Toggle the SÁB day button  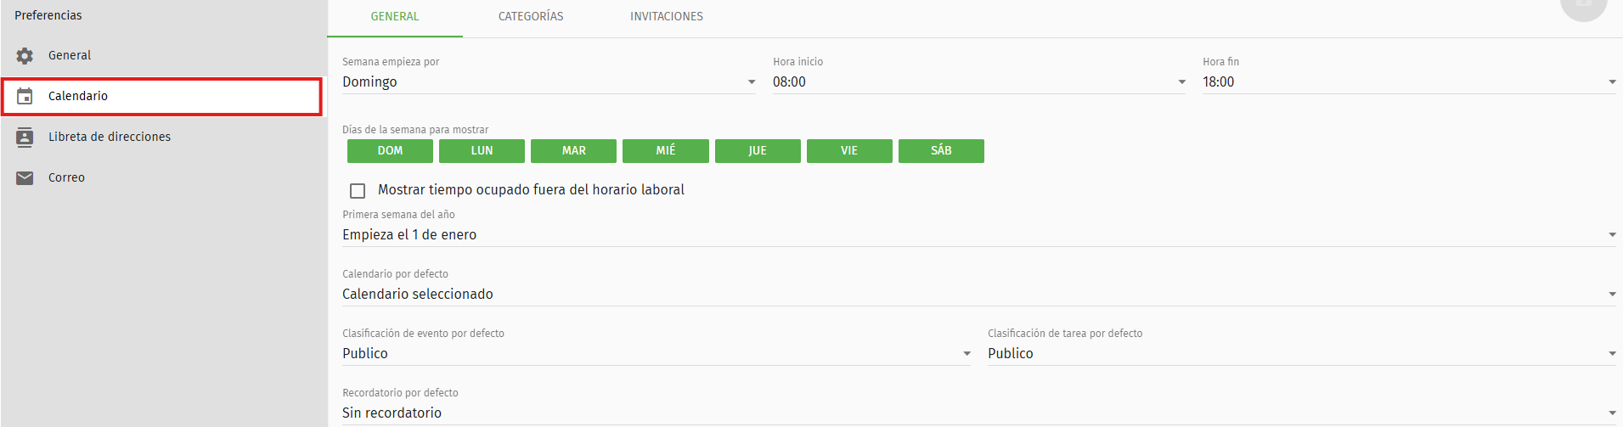click(x=941, y=151)
